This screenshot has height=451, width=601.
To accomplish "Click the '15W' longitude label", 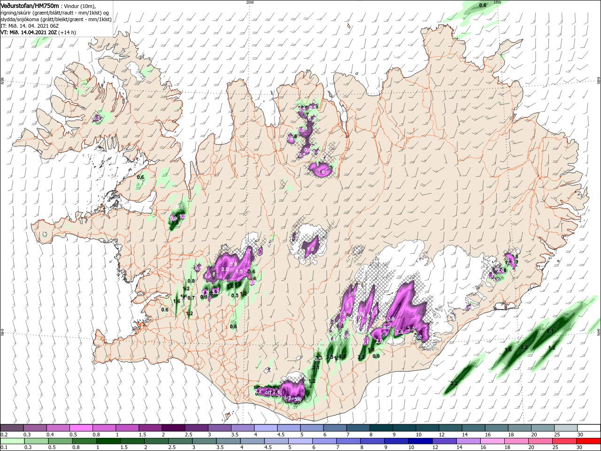I will click(497, 2).
